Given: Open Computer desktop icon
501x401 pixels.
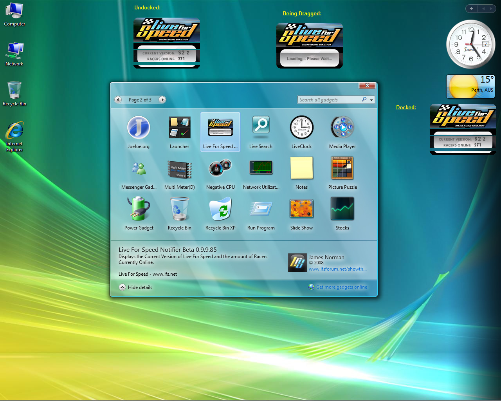Looking at the screenshot, I should coord(14,14).
